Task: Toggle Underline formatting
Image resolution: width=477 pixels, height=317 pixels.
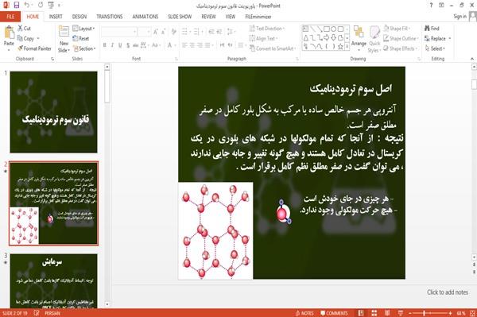Action: click(120, 45)
